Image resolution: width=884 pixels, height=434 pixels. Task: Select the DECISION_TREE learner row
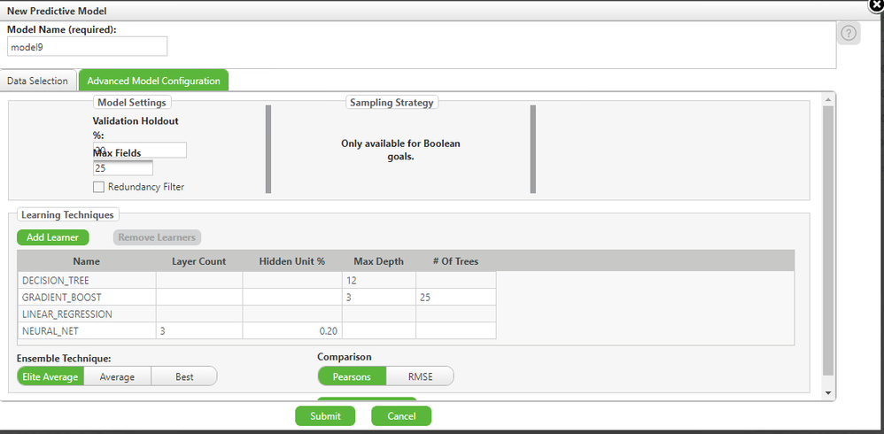click(x=257, y=280)
